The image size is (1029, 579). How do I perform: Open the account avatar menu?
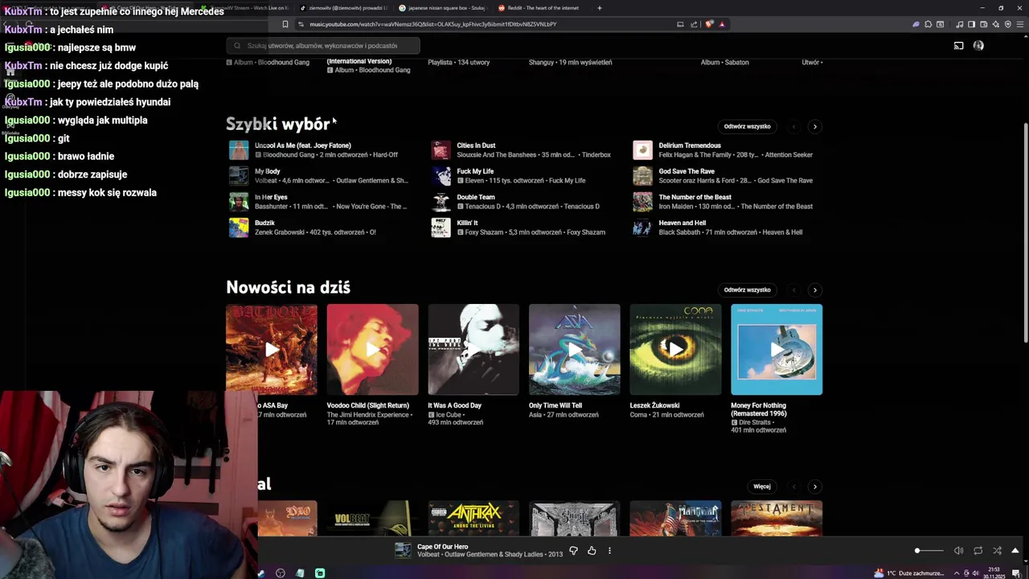coord(978,46)
